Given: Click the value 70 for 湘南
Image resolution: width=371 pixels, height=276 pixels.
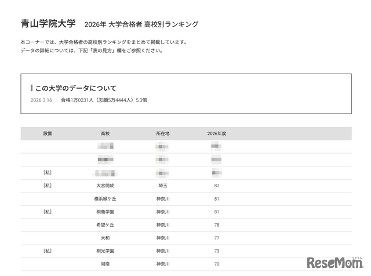Looking at the screenshot, I should (217, 264).
